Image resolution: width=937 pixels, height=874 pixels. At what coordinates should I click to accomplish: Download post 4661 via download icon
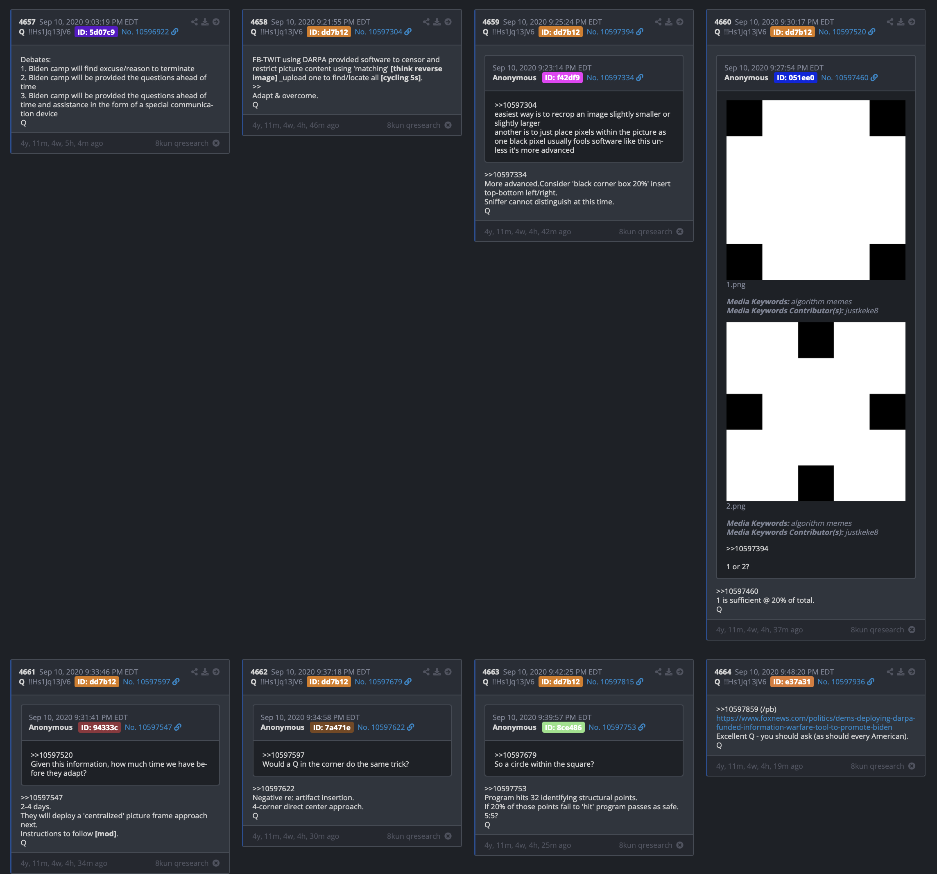(205, 672)
